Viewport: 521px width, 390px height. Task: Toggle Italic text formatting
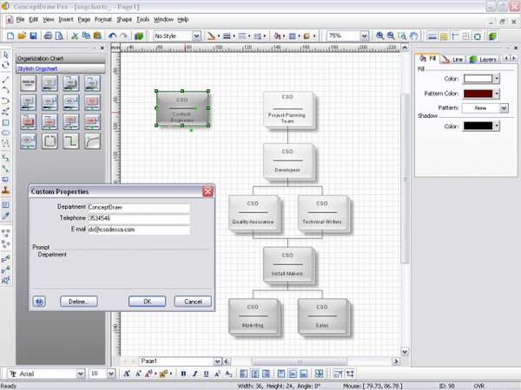tap(195, 374)
